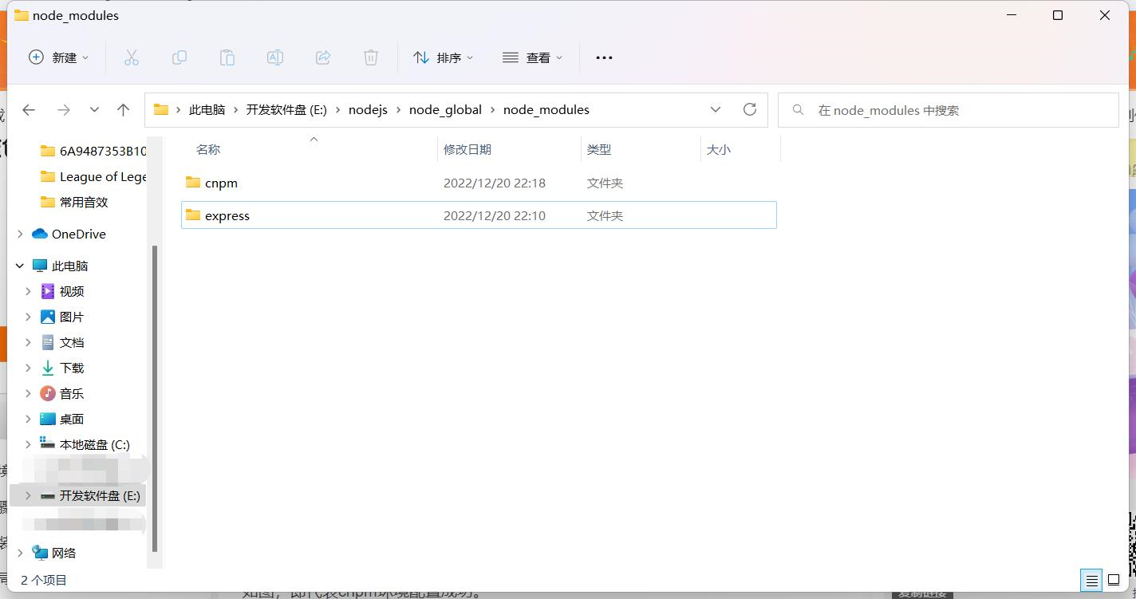Expand the OneDrive tree node
Image resolution: width=1136 pixels, height=599 pixels.
point(20,234)
